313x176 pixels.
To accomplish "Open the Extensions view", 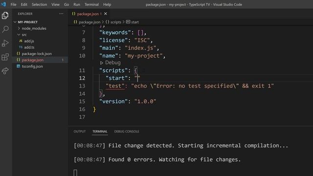I will click(x=5, y=57).
